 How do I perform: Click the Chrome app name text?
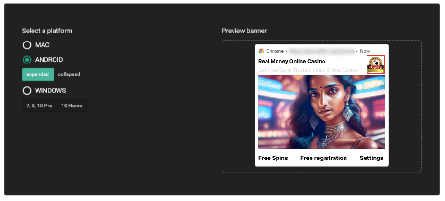[275, 51]
